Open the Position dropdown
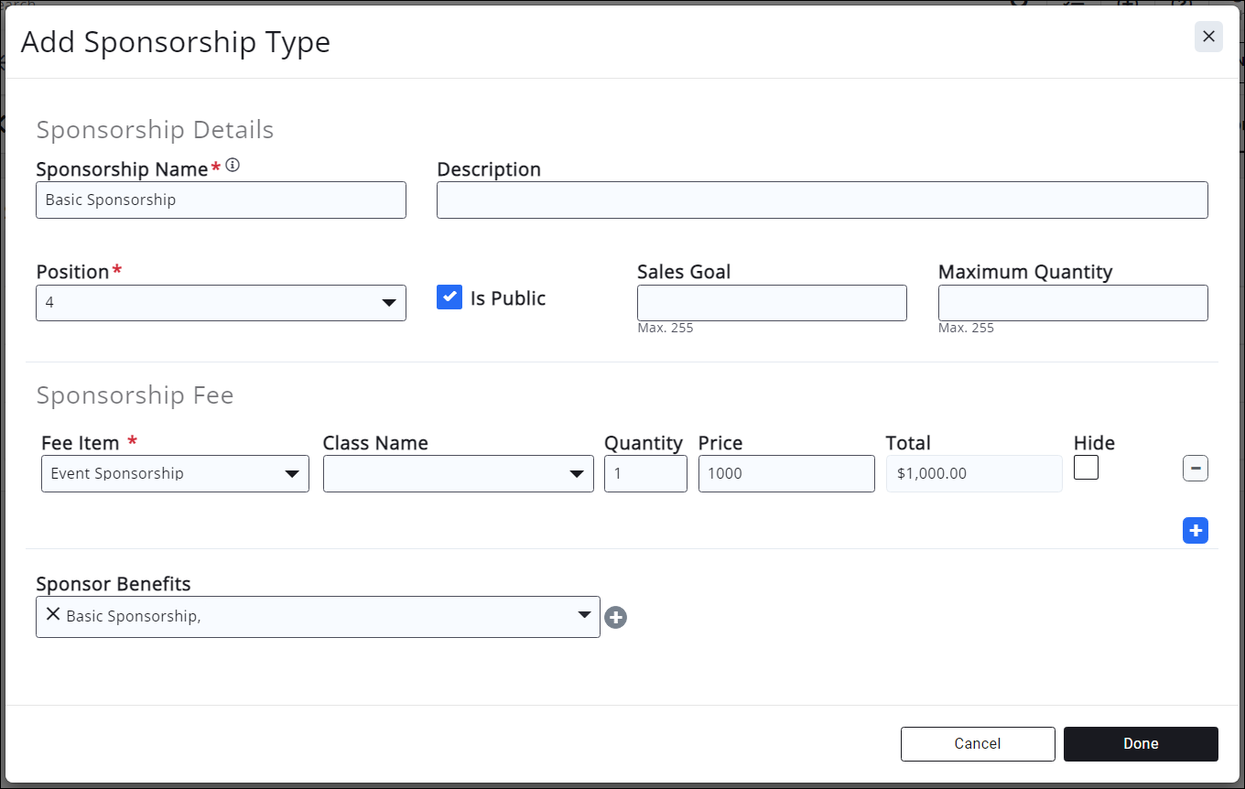The width and height of the screenshot is (1245, 789). (x=221, y=302)
